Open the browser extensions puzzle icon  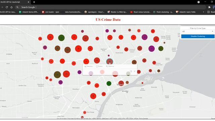tap(209, 7)
